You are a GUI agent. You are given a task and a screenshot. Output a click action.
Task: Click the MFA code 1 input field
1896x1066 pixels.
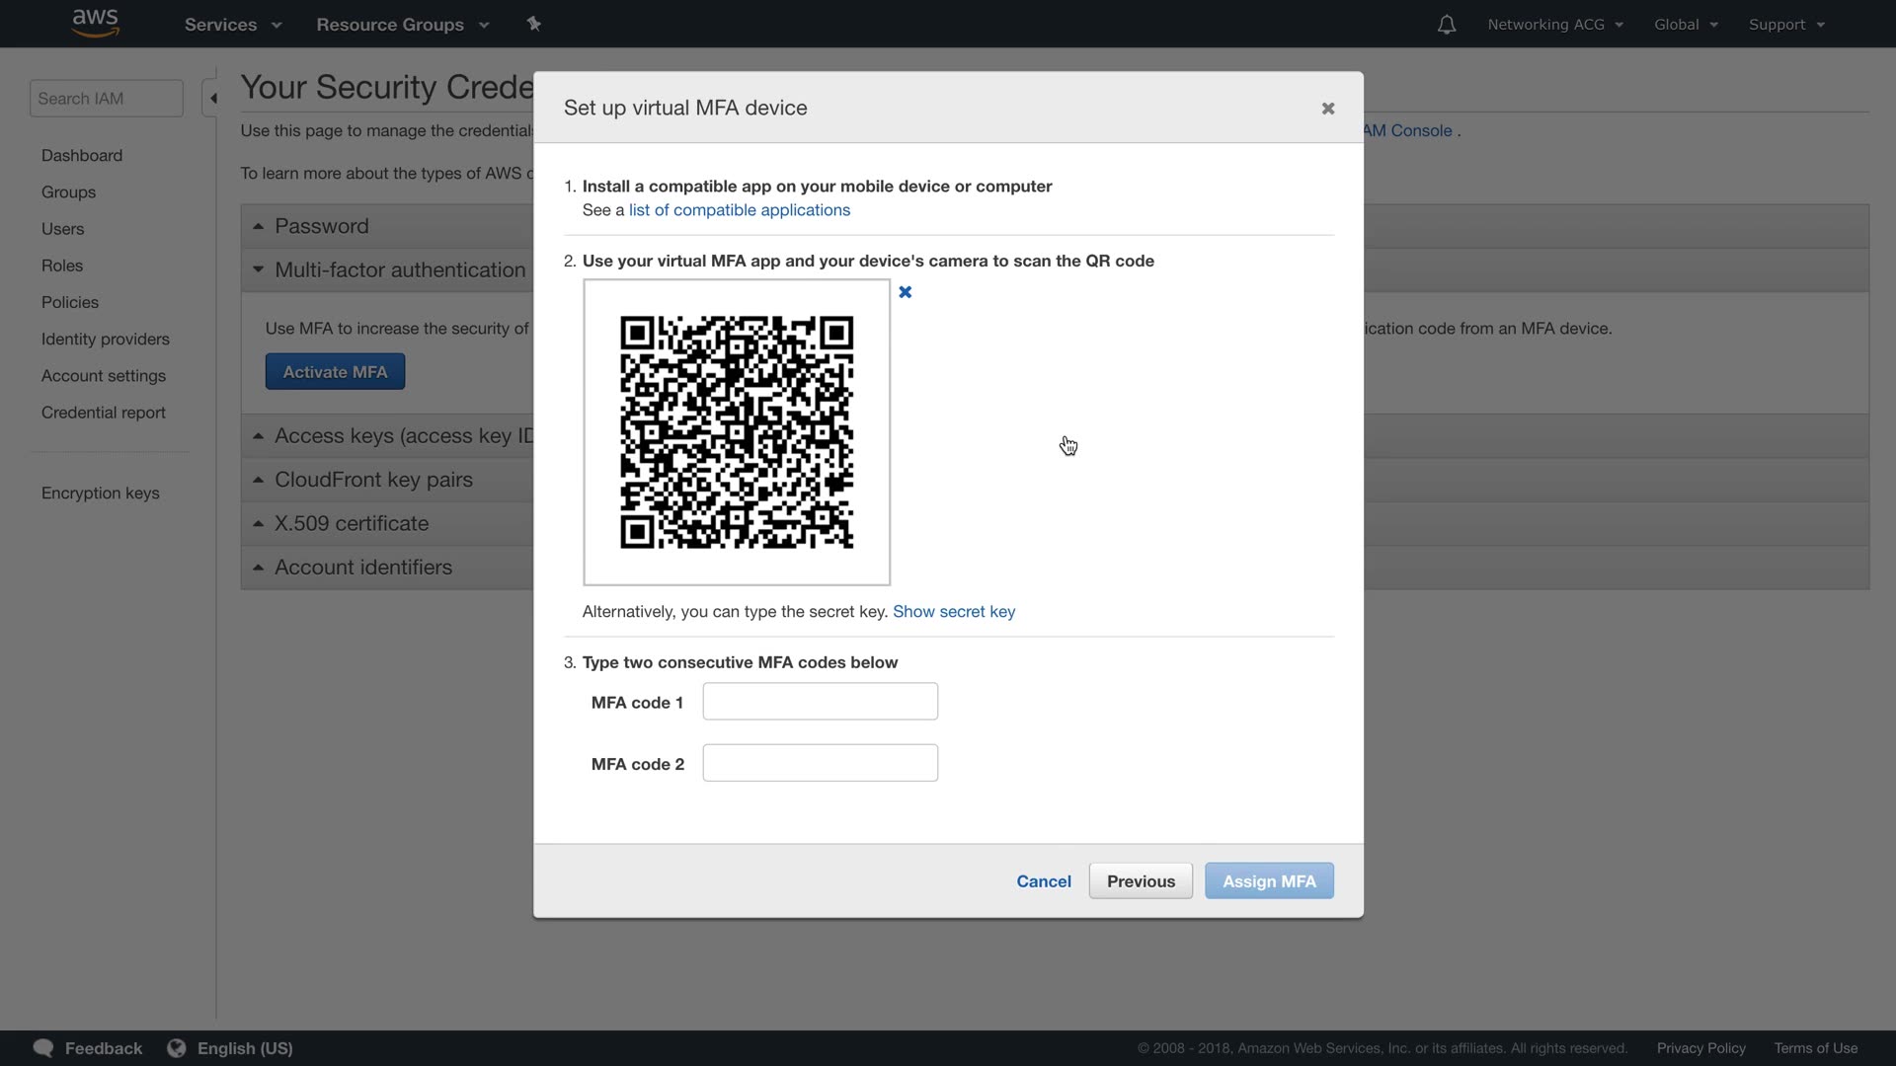pyautogui.click(x=820, y=702)
